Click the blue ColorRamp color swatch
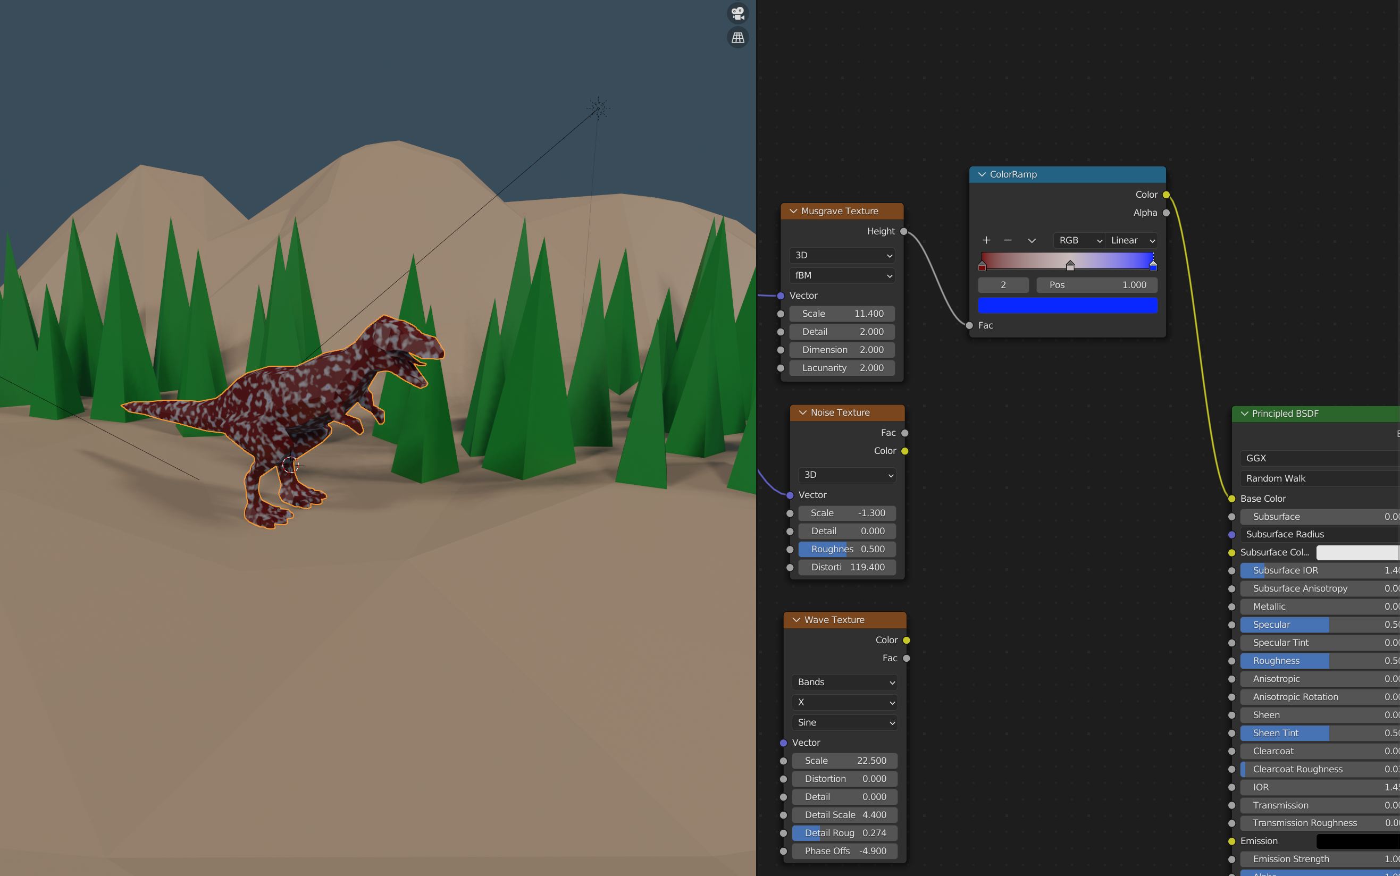The height and width of the screenshot is (876, 1400). [x=1067, y=305]
